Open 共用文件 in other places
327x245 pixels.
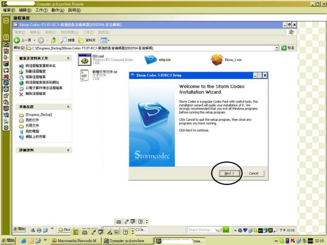32,126
